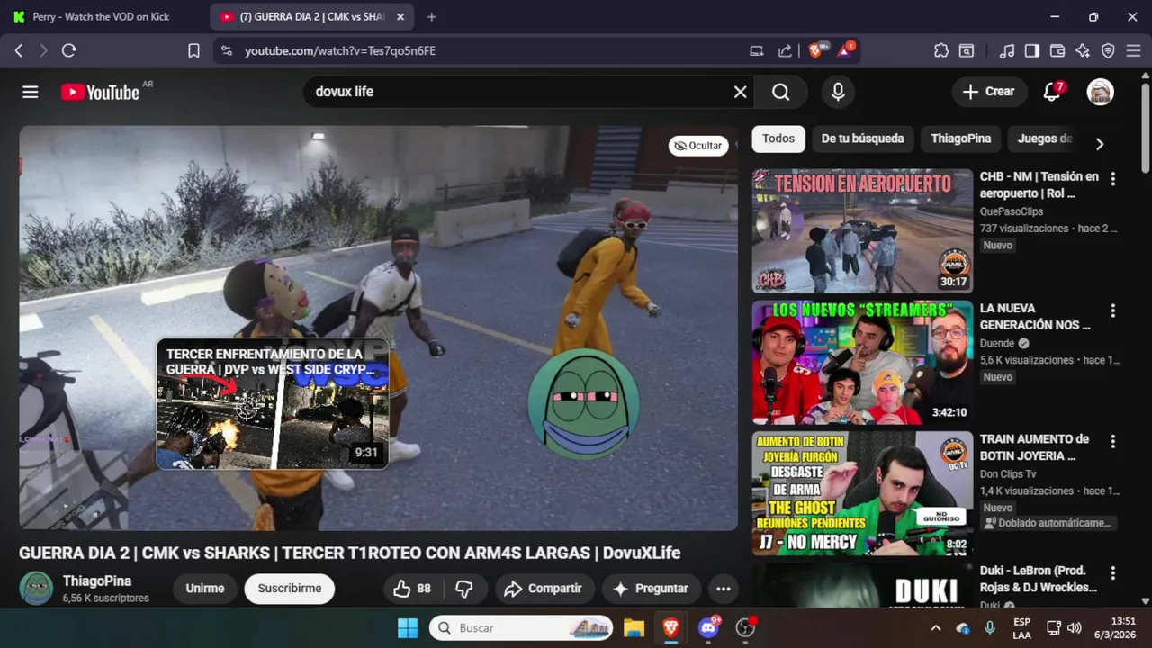The image size is (1152, 648).
Task: Open more options for LA NUEVA GENERACIÓN video
Action: click(1112, 310)
